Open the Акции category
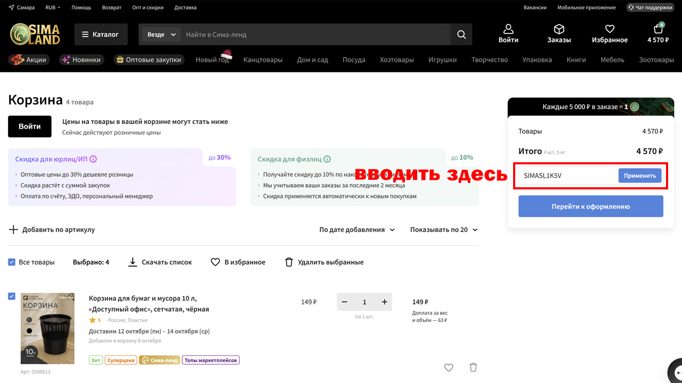 [29, 60]
